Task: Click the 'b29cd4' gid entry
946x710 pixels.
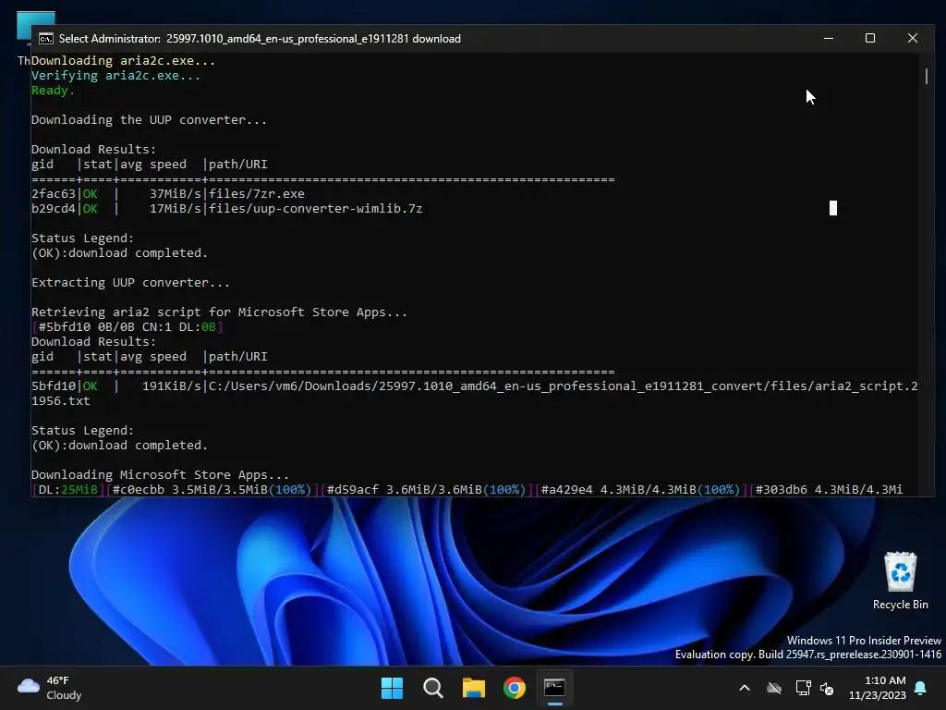Action: [53, 209]
